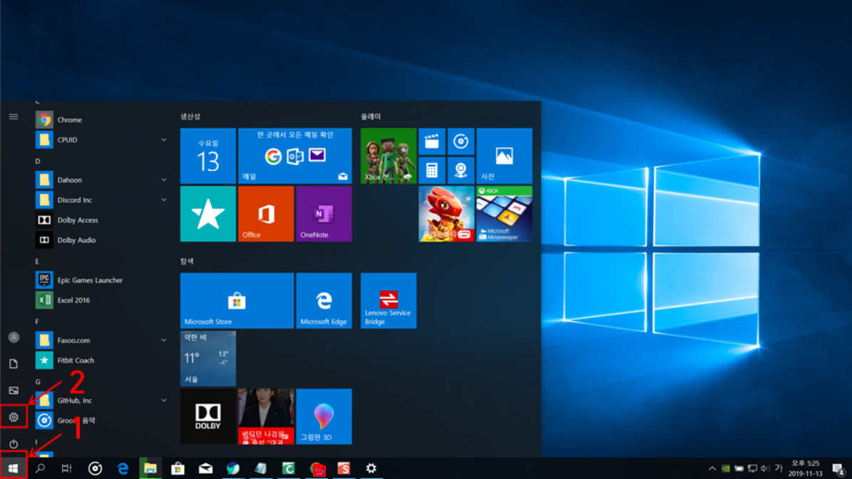
Task: Open the 사진 photos tile
Action: pyautogui.click(x=504, y=156)
